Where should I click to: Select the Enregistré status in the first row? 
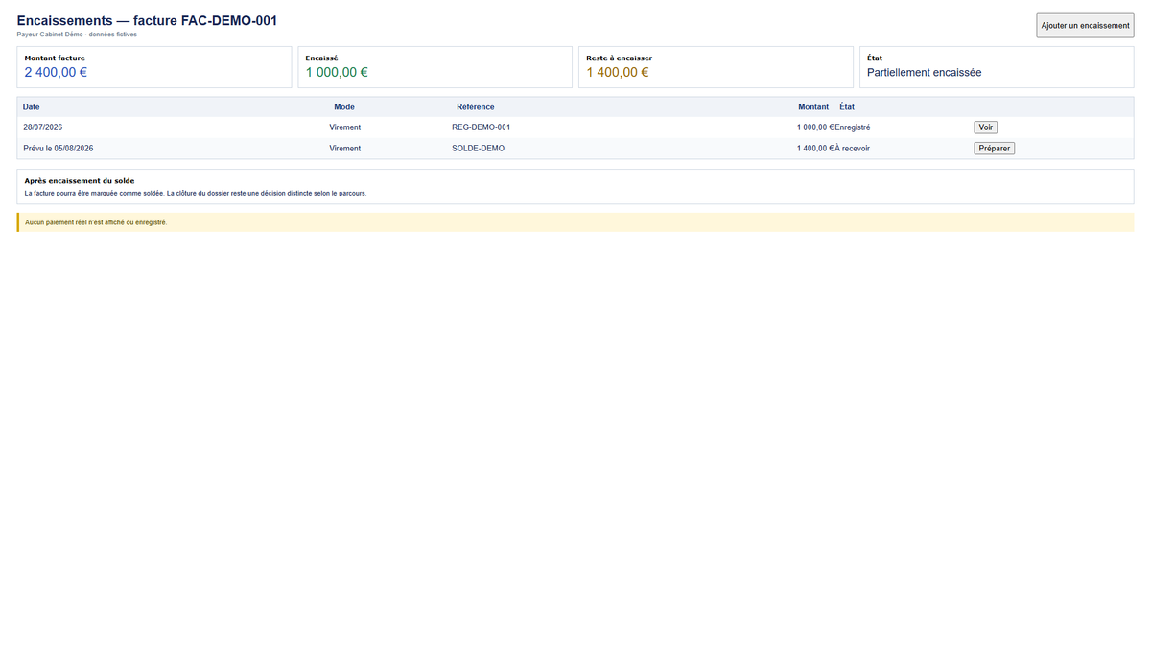point(853,127)
